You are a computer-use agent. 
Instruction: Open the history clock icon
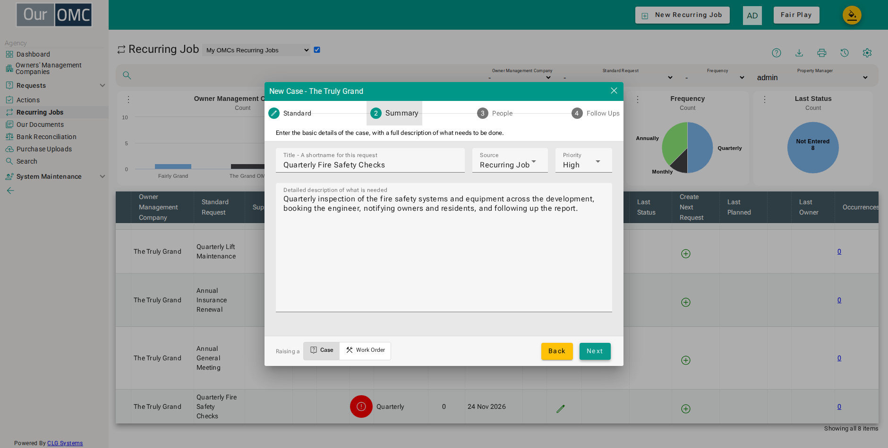[845, 53]
